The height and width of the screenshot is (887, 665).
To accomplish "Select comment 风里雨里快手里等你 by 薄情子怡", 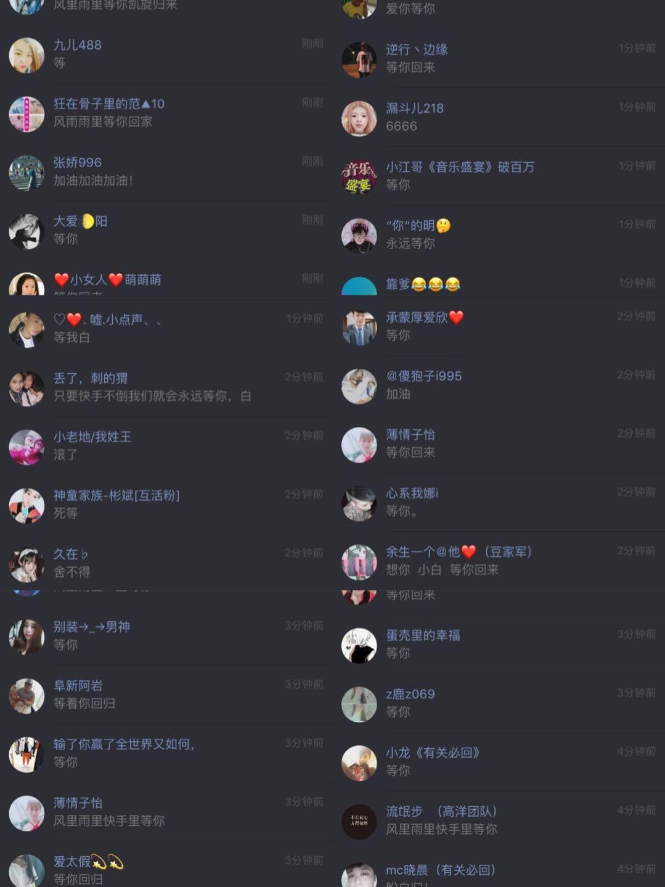I will point(109,821).
